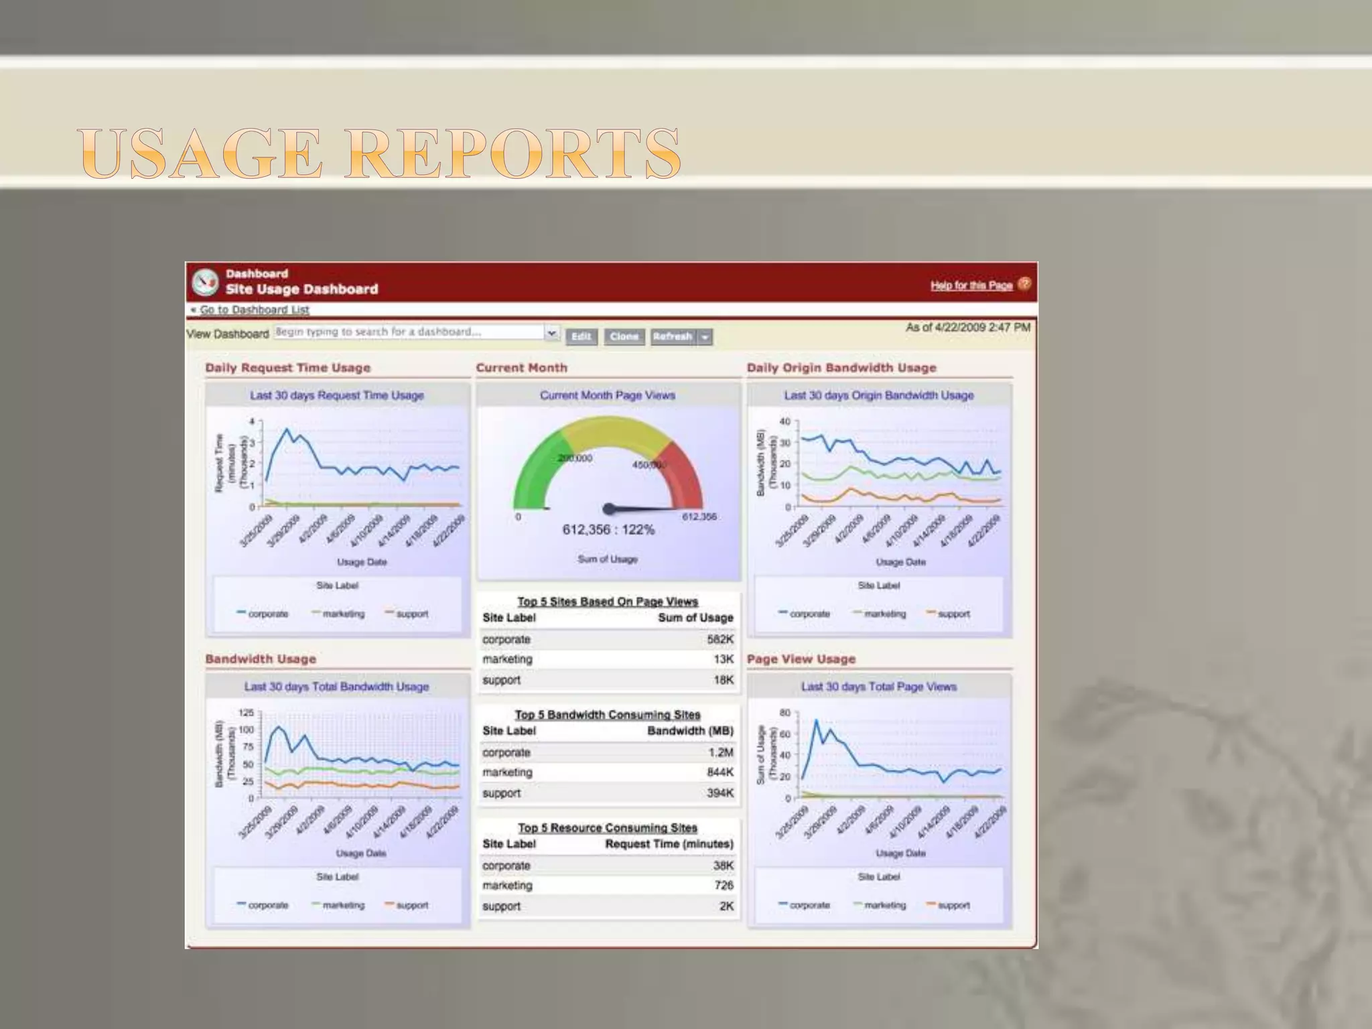Click support row with 18K usage
Screen dimensions: 1372x1029
[x=608, y=680]
